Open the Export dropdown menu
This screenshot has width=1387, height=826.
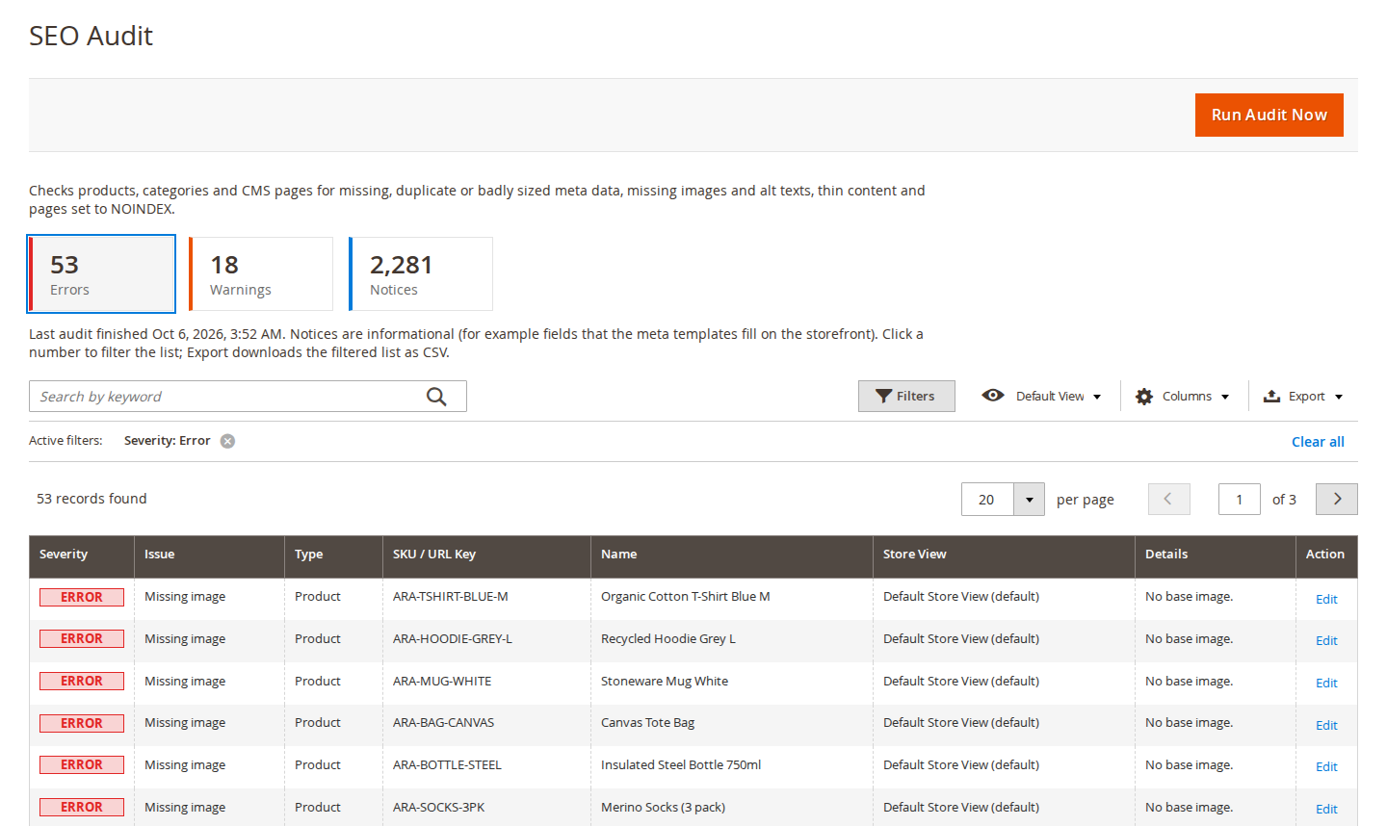[1303, 396]
